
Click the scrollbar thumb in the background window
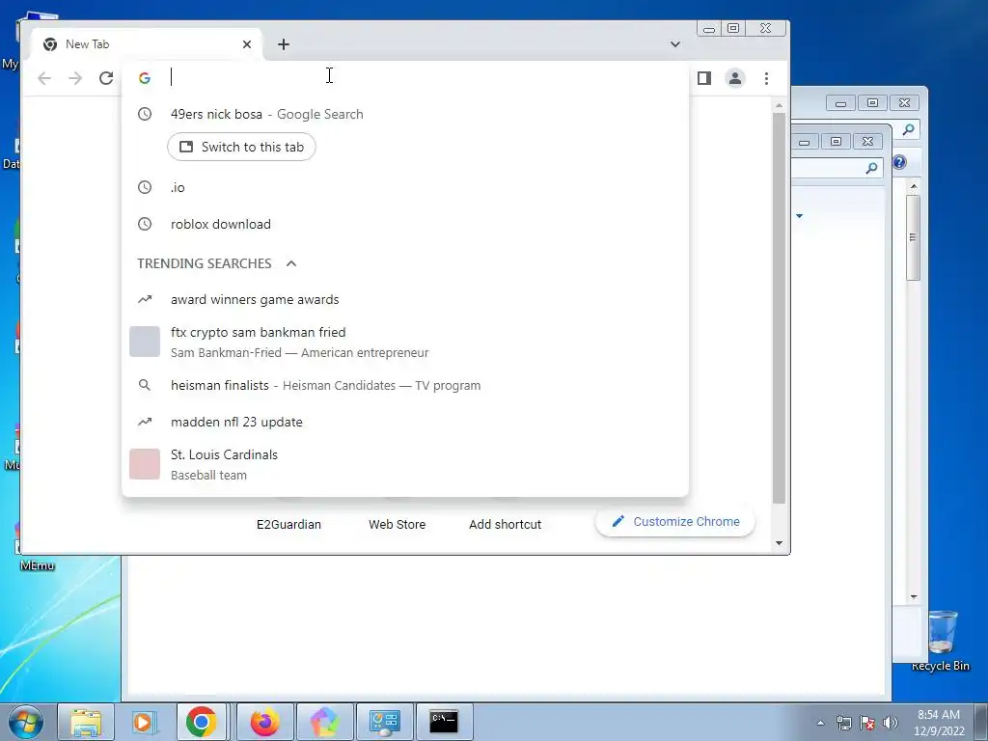913,237
